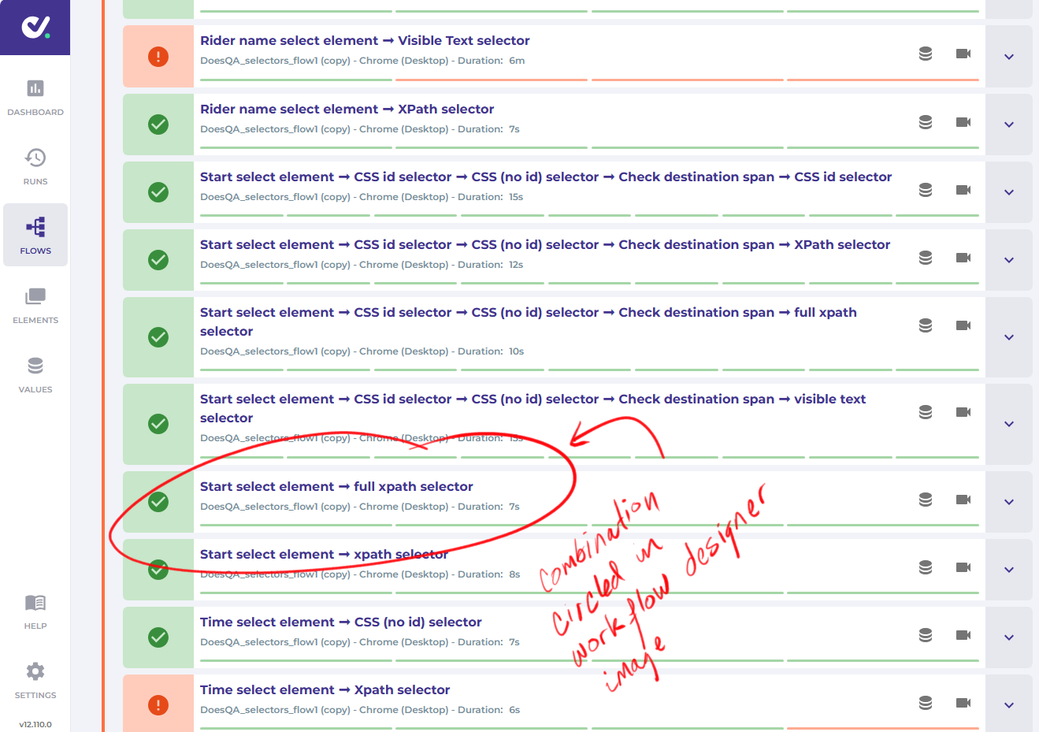This screenshot has width=1039, height=732.
Task: Play video for destination span full xpath row
Action: (963, 325)
